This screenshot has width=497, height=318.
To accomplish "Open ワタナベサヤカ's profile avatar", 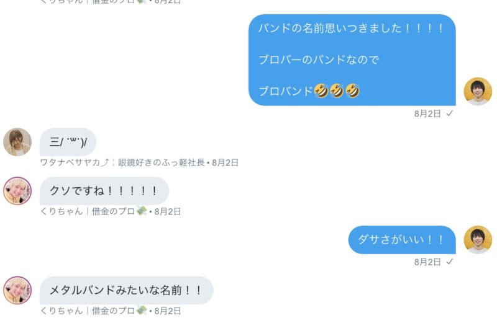I will point(17,142).
